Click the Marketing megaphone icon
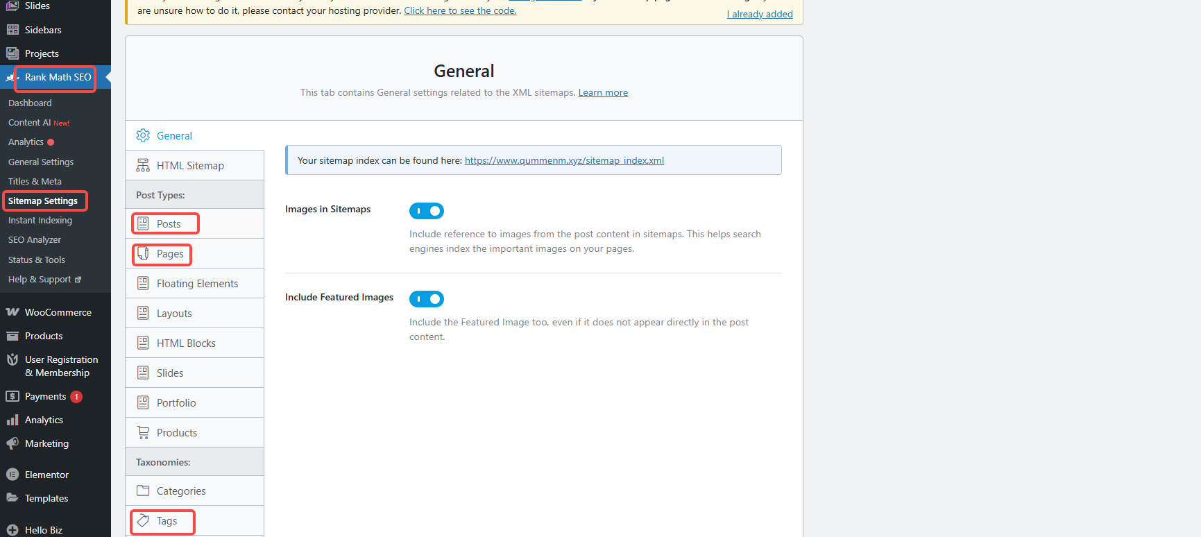The height and width of the screenshot is (537, 1201). 12,443
